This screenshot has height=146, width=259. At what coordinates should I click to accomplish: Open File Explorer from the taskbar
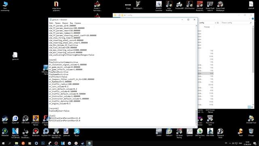point(17,143)
